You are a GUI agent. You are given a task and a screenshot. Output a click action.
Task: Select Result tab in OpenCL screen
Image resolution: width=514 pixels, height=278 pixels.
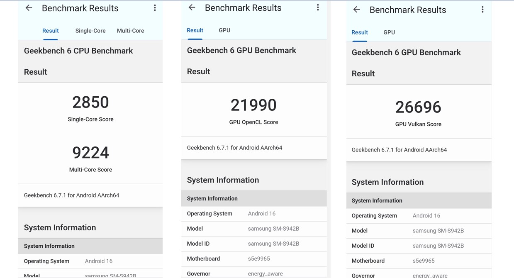[x=195, y=30]
